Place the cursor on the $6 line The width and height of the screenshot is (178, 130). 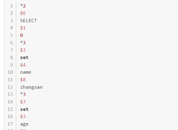pyautogui.click(x=23, y=13)
